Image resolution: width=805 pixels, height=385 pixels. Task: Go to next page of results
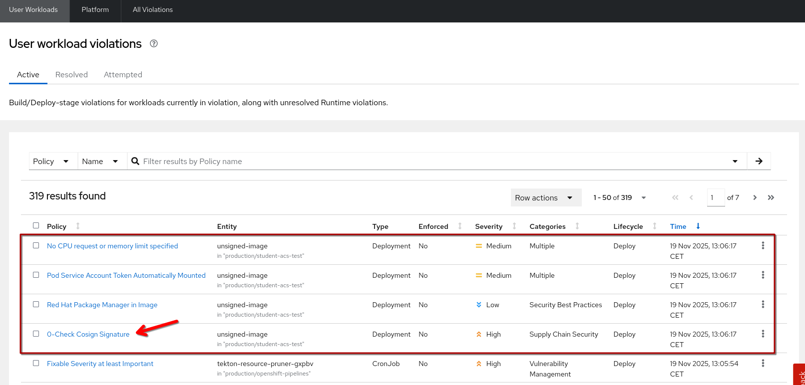point(755,197)
